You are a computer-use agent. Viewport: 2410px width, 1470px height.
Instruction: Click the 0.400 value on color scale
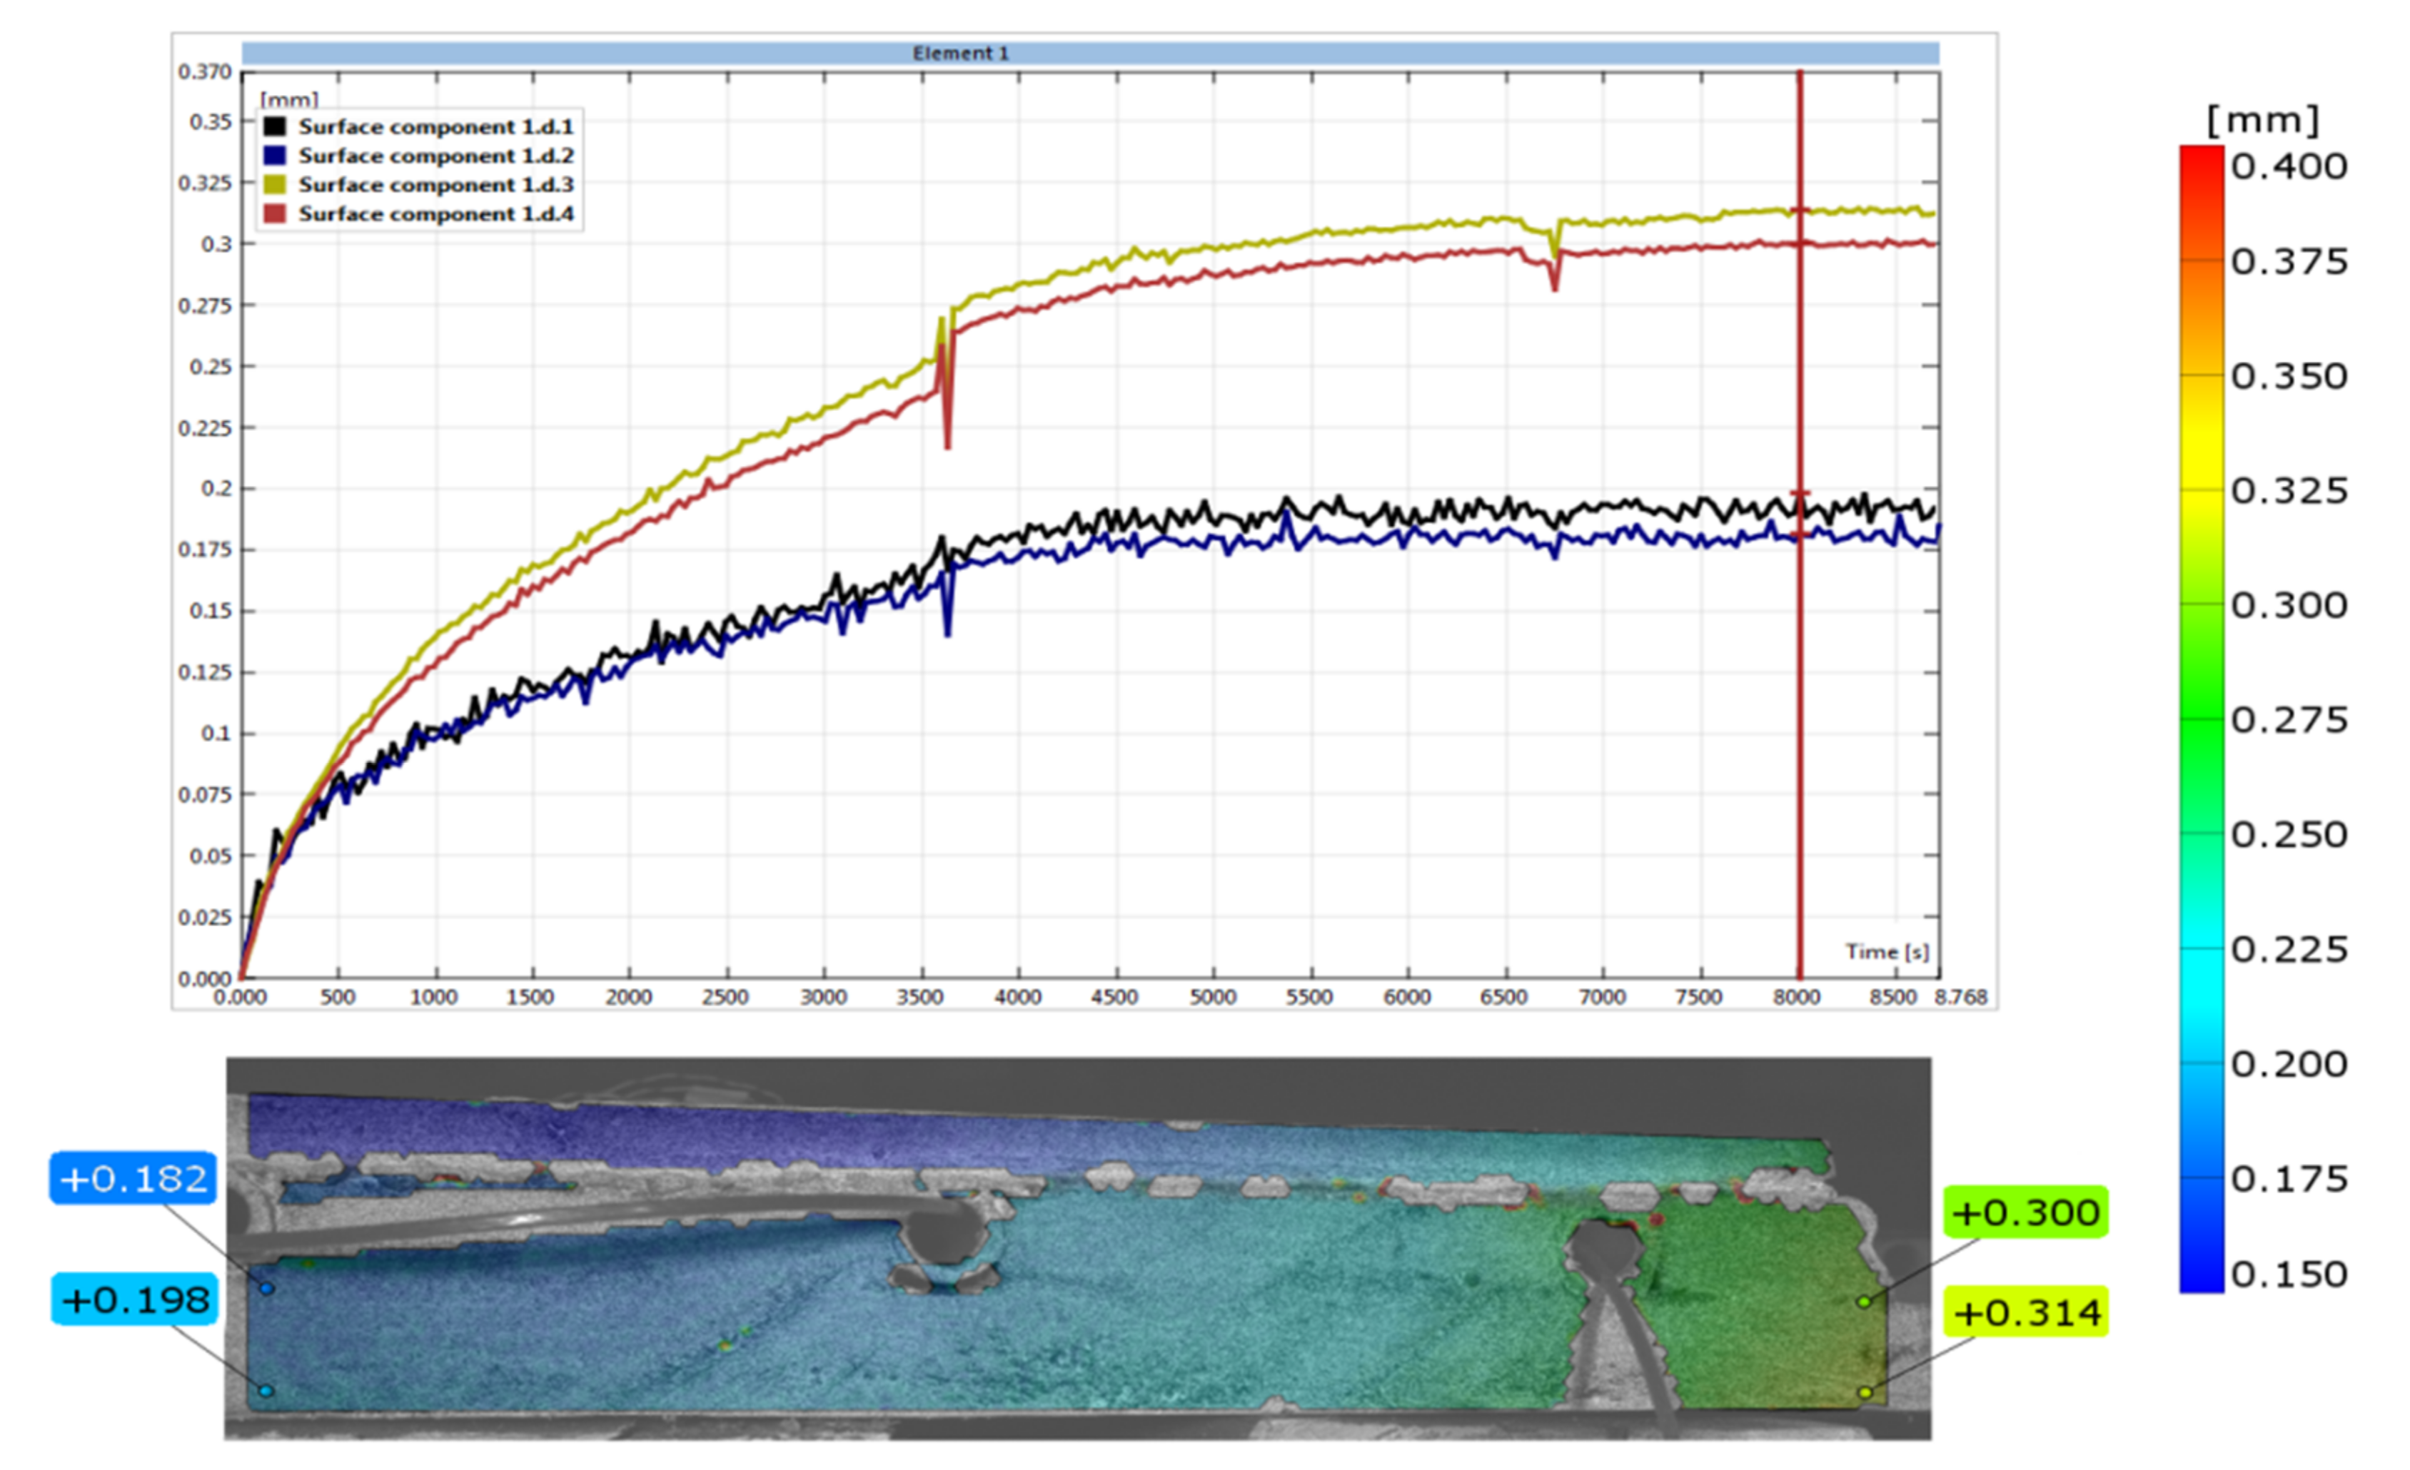click(x=2289, y=166)
